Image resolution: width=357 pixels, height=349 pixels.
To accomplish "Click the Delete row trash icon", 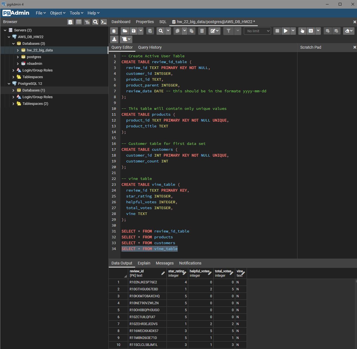I will (x=202, y=31).
